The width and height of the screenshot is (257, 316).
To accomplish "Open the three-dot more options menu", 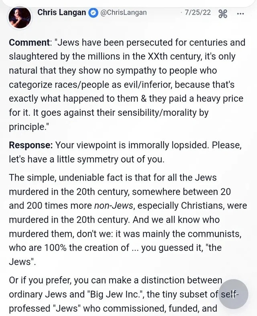I will 240,14.
